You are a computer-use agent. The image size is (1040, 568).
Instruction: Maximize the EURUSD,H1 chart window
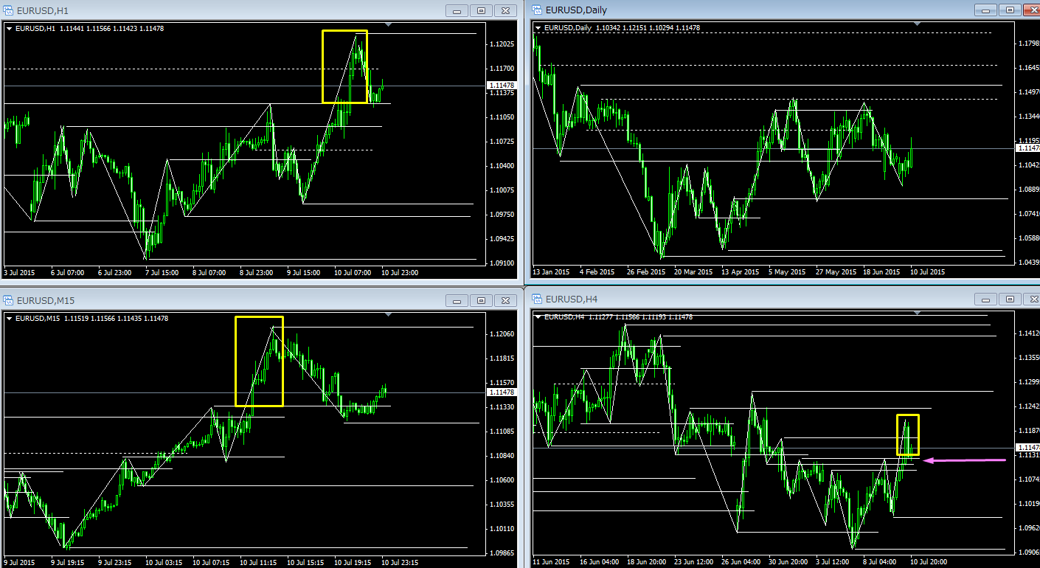[481, 10]
